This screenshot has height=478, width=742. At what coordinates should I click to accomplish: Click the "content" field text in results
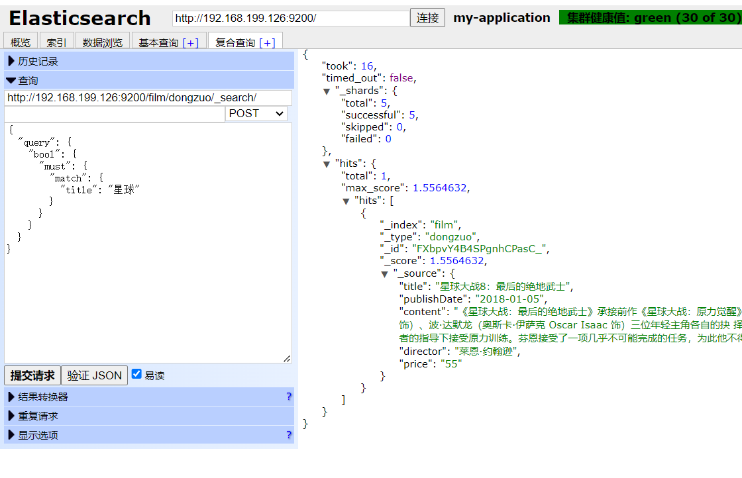(570, 325)
